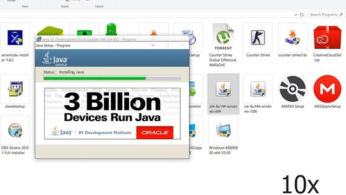The image size is (346, 195).
Task: Select the Windows-KB890830-x64-V5.50 file icon
Action: [x=223, y=131]
